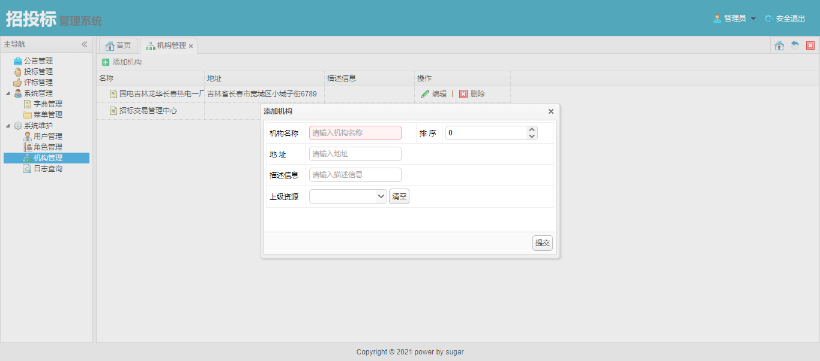Select 系统管理 in the navigation tree
This screenshot has width=820, height=361.
click(x=38, y=93)
